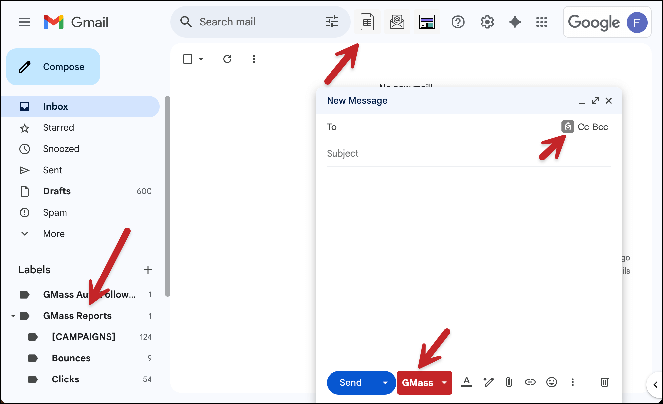Insert a hyperlink with the link icon
This screenshot has height=404, width=663.
point(530,382)
